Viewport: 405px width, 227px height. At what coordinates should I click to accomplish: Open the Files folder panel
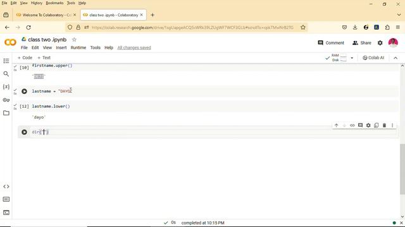(x=6, y=113)
